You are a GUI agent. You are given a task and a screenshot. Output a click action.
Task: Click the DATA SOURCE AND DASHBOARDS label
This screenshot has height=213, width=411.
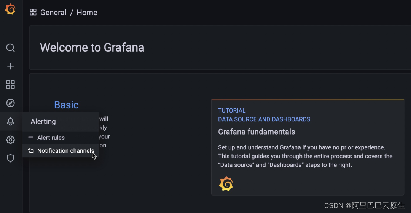264,119
